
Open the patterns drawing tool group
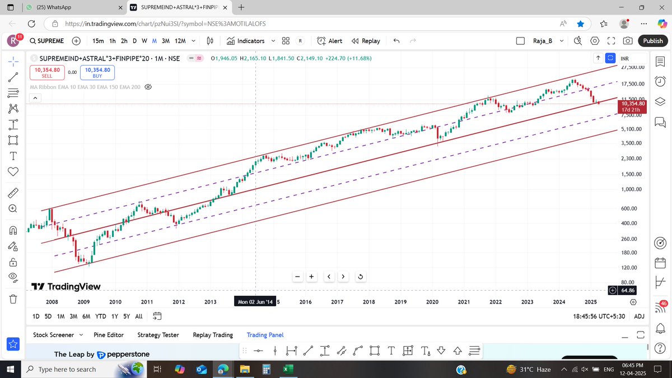point(13,108)
